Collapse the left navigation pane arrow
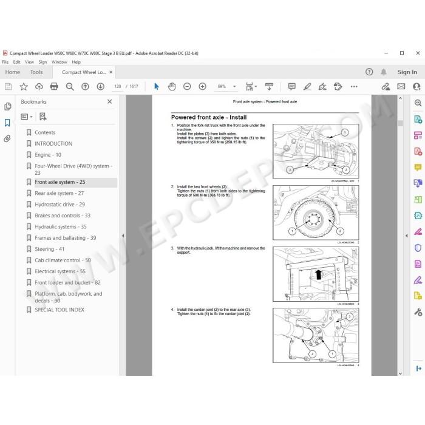The width and height of the screenshot is (425, 425). point(123,236)
